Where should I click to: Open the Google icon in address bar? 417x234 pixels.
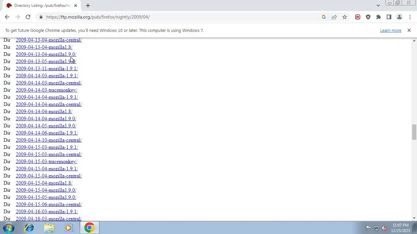(x=324, y=17)
